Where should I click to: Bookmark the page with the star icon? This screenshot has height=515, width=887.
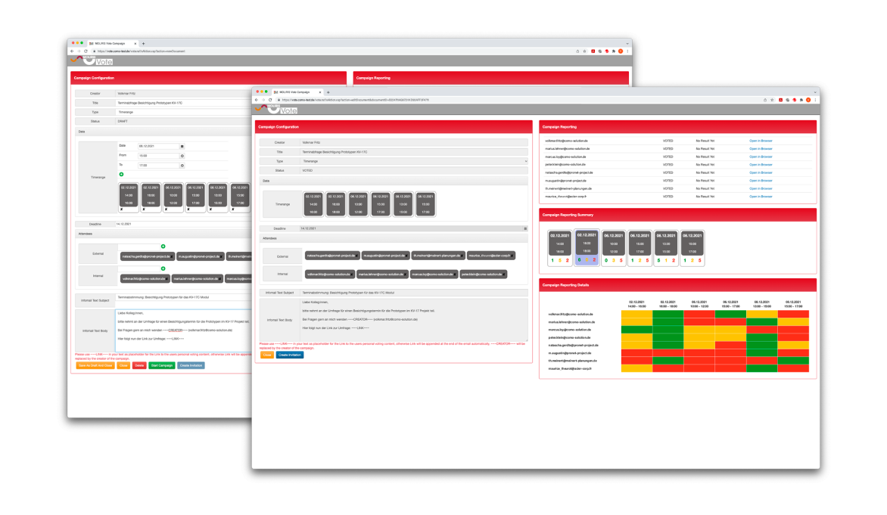[770, 100]
